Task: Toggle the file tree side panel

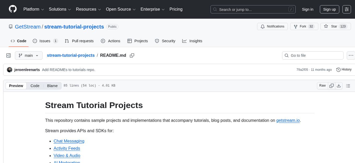Action: point(8,55)
